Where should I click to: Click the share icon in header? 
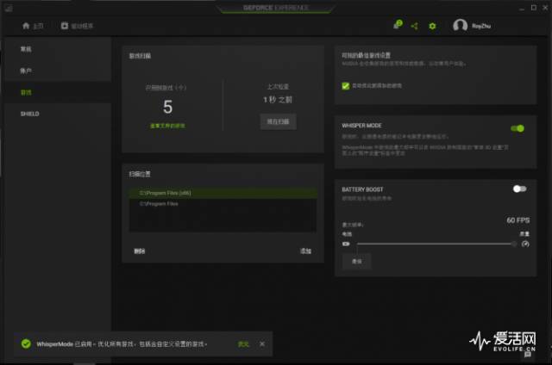pyautogui.click(x=415, y=26)
